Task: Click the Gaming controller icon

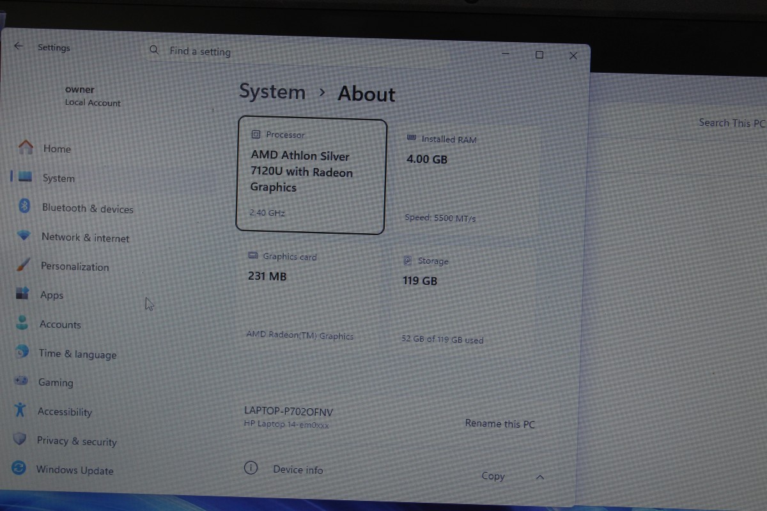Action: 21,381
